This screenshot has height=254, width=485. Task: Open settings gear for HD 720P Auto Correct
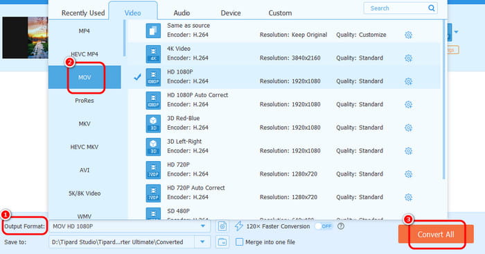(x=408, y=197)
